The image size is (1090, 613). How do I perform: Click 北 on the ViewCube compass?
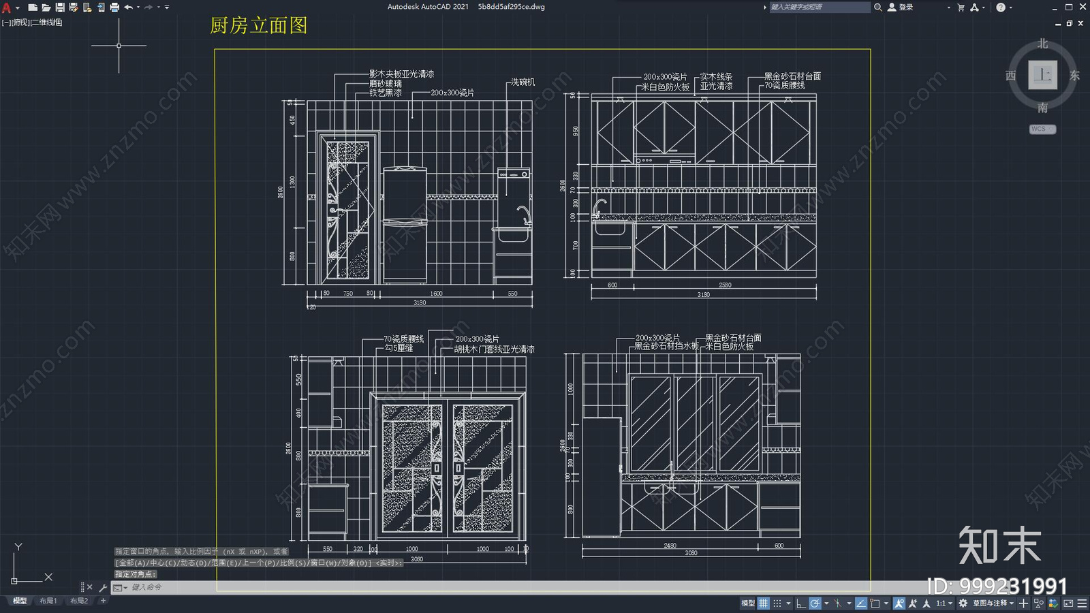[1042, 44]
